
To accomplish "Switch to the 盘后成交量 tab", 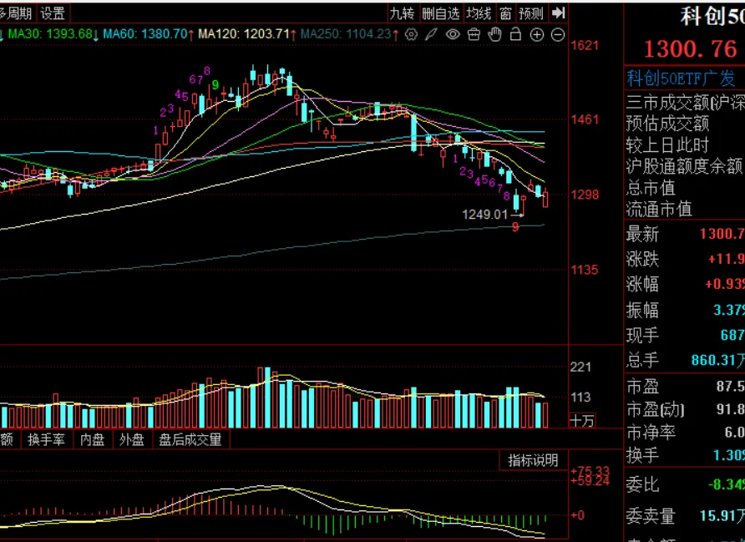I will 190,439.
